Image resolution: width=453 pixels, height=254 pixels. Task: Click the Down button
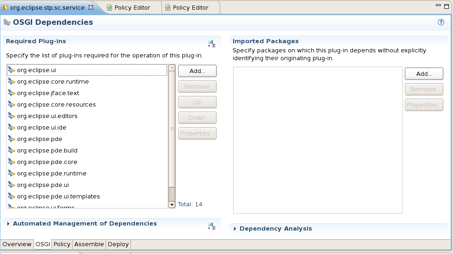click(x=197, y=118)
